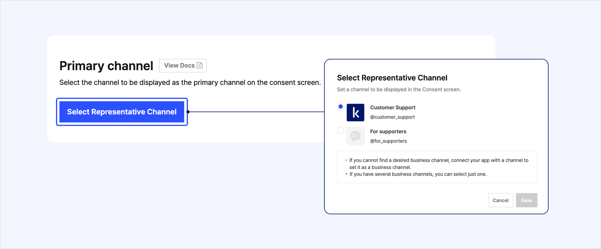Click the document icon beside View Docs
The image size is (601, 249).
(x=200, y=65)
